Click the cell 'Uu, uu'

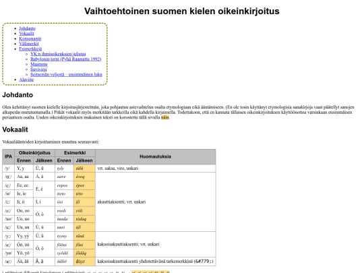point(24,227)
